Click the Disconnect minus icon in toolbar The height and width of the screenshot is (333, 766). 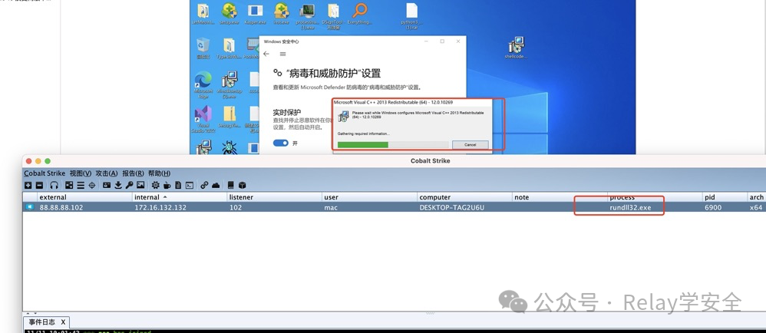point(40,185)
